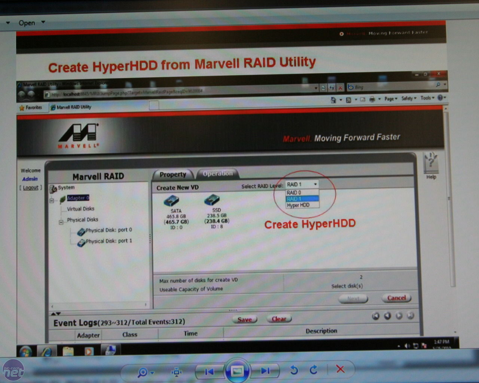This screenshot has height=383, width=479.
Task: Go to next photo in viewer
Action: click(x=265, y=371)
